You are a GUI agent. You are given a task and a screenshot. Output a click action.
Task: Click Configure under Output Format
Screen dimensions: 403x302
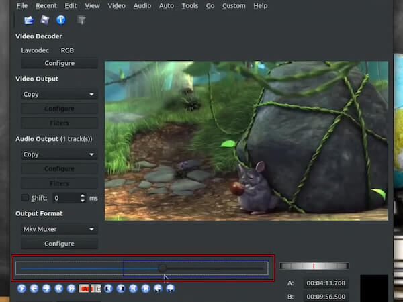click(x=59, y=244)
